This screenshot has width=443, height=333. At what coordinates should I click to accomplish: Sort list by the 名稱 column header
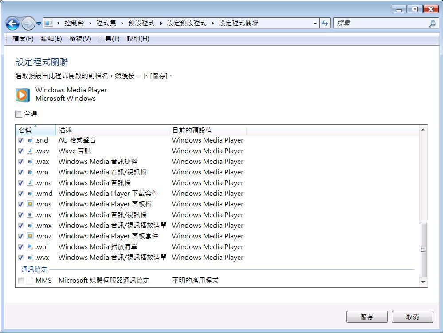pos(35,130)
